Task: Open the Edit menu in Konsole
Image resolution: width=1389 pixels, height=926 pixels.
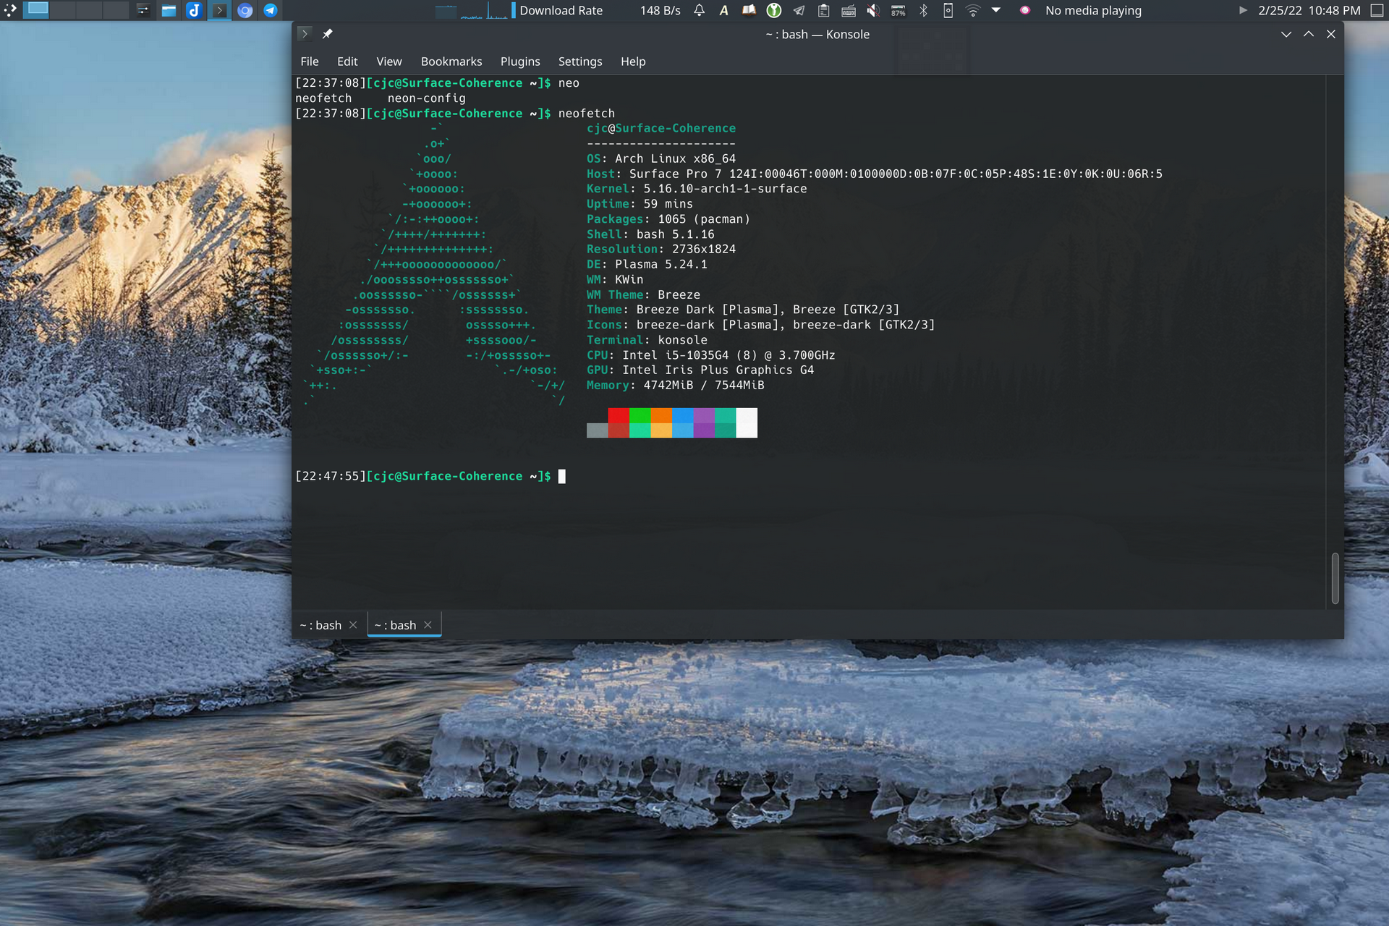Action: click(x=347, y=61)
